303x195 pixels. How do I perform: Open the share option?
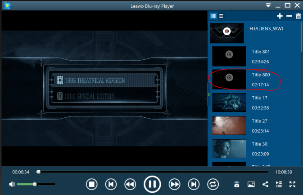click(265, 184)
